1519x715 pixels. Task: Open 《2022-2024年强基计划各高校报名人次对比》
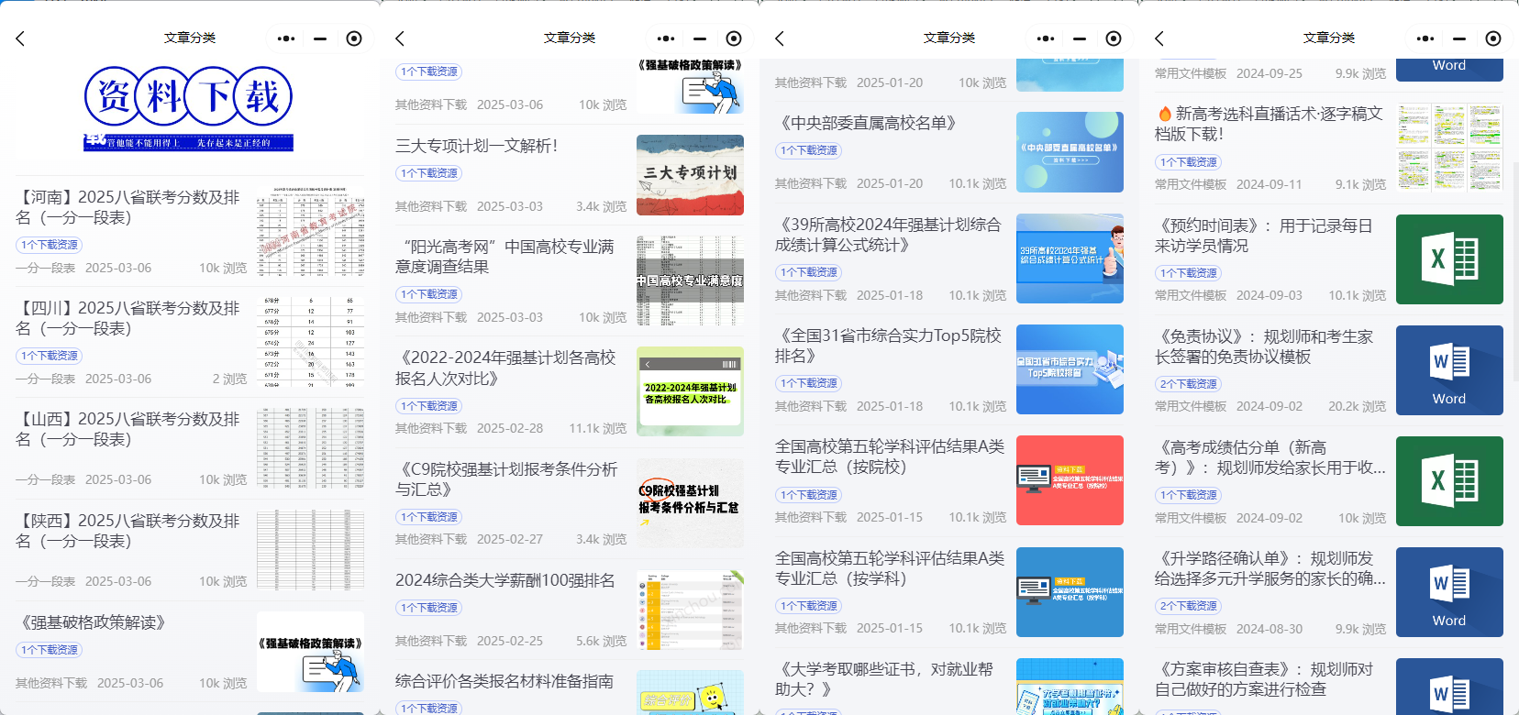click(505, 368)
